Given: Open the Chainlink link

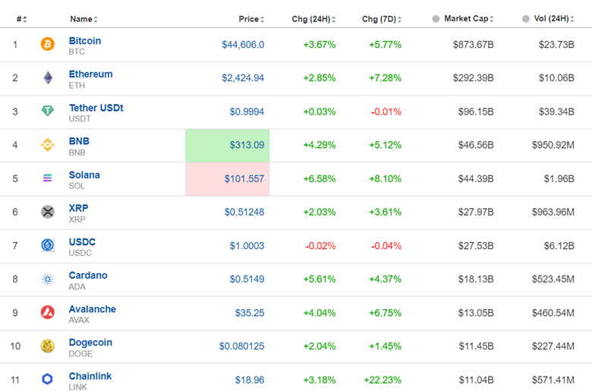Looking at the screenshot, I should (90, 377).
